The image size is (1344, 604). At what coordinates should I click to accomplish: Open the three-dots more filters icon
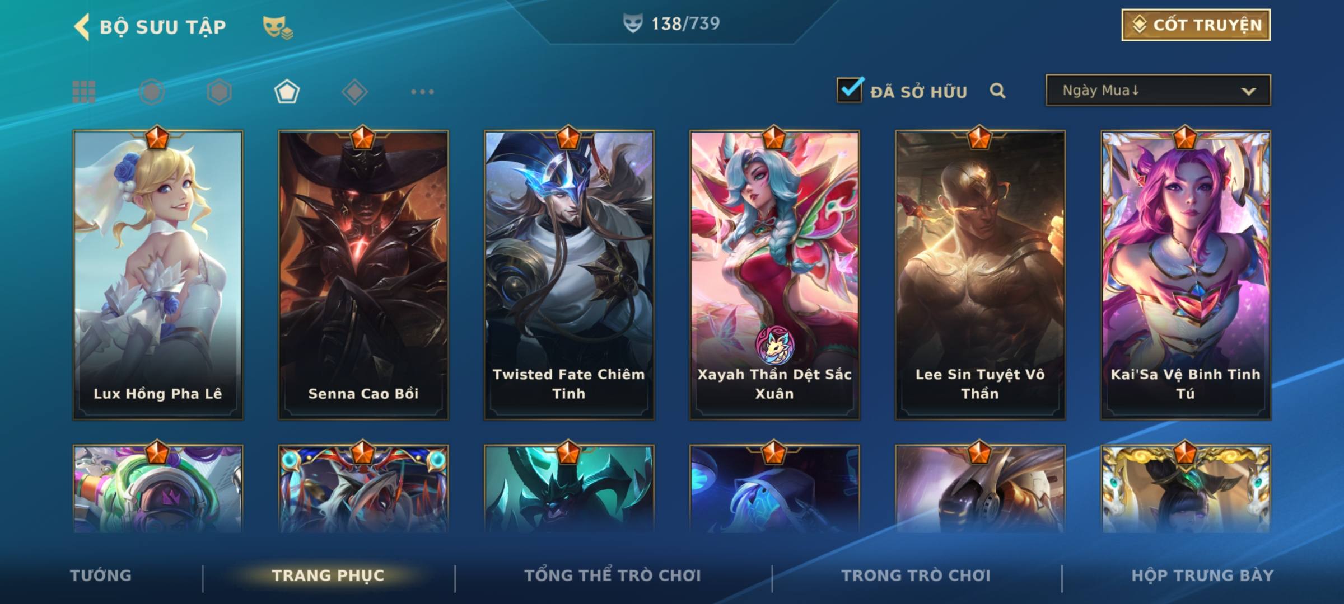click(422, 92)
